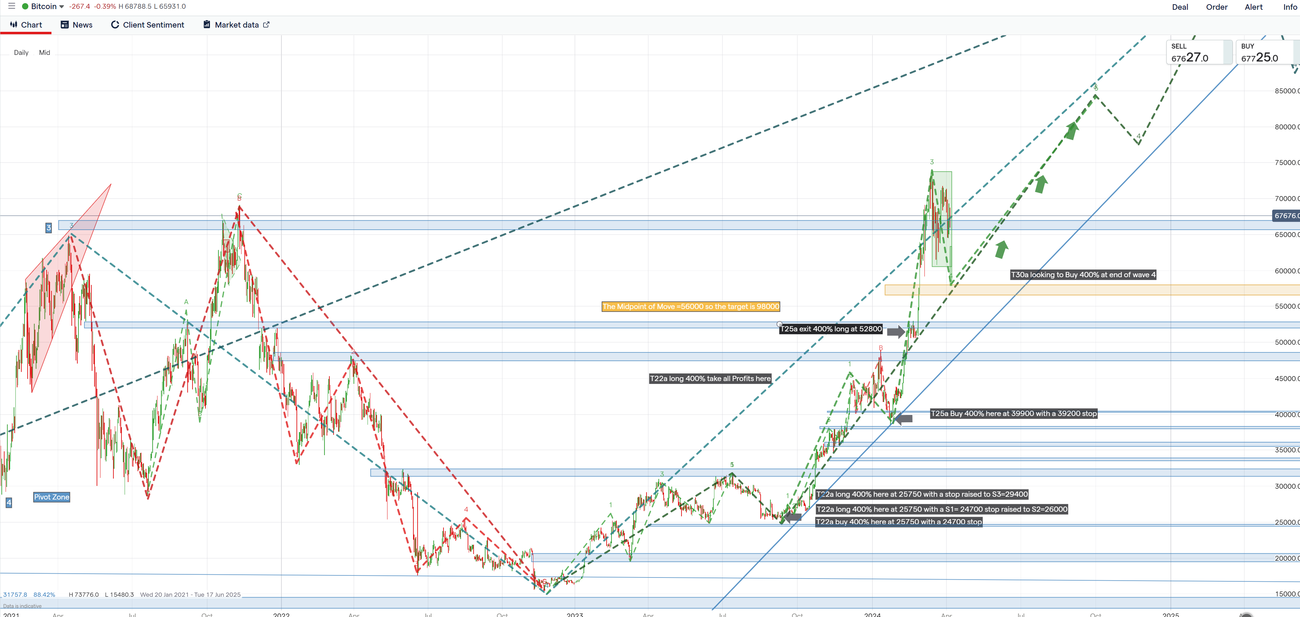Click the Client Sentiment circular icon

click(x=115, y=24)
